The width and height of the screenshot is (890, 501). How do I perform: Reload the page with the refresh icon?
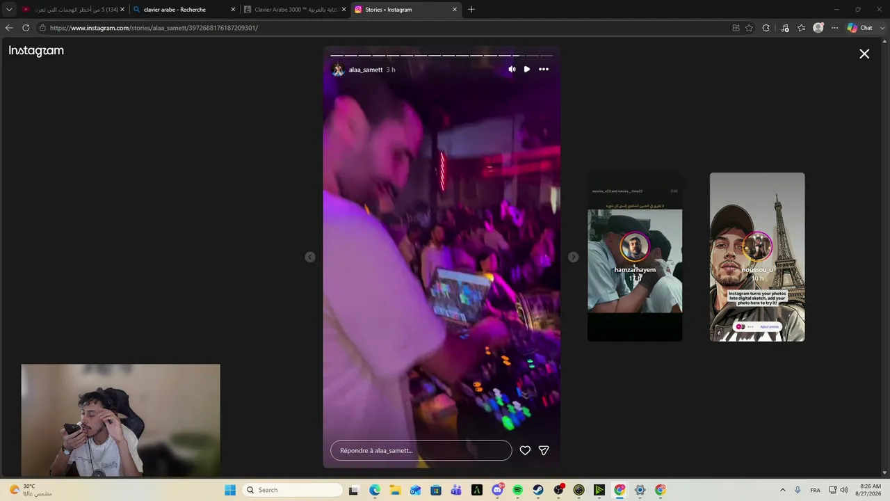point(26,28)
